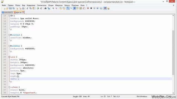This screenshot has width=177, height=99.
Task: Click the 'Dos\Windows' status bar entry
Action: [142, 97]
